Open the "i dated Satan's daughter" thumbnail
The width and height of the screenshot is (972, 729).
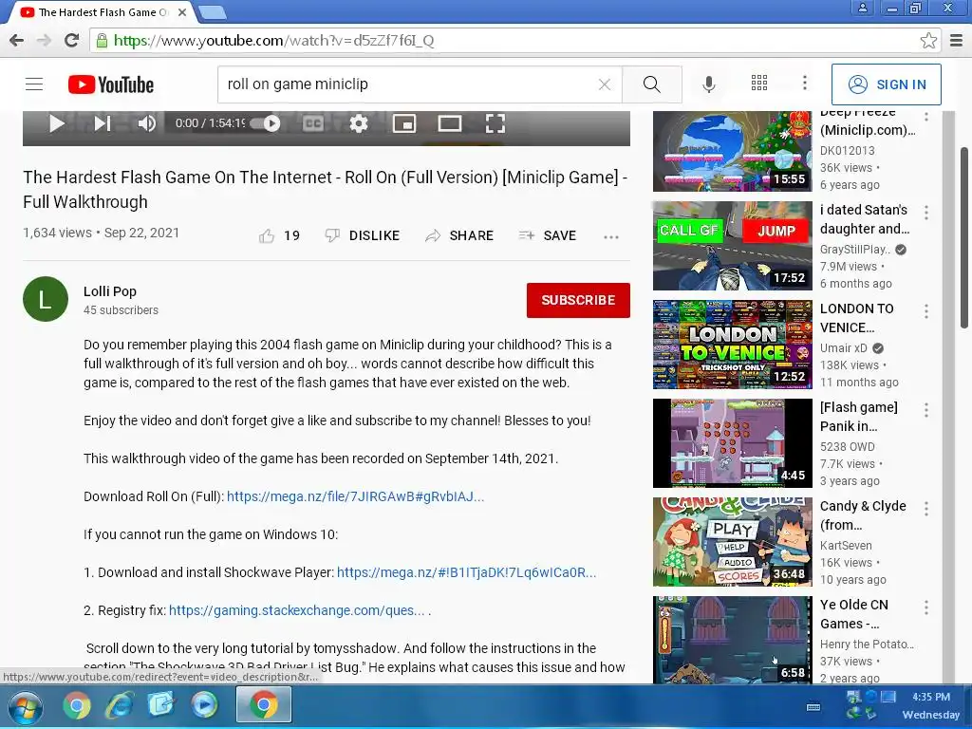pyautogui.click(x=732, y=246)
